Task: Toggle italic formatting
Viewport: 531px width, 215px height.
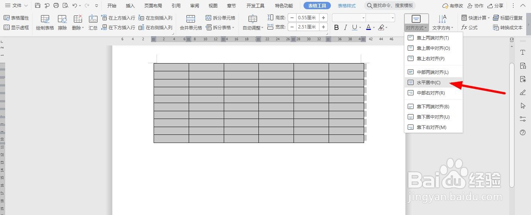Action: pyautogui.click(x=345, y=27)
